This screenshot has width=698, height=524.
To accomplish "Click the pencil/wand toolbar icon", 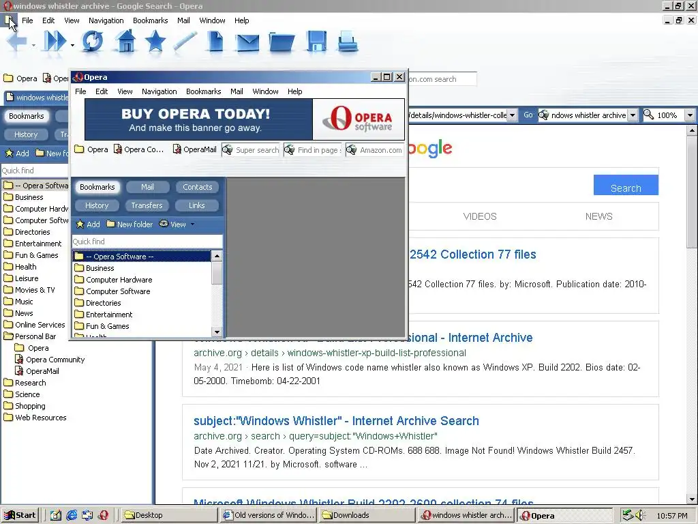I will coord(185,42).
